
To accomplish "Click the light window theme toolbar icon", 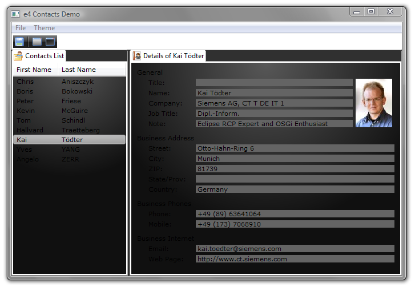I will point(37,42).
